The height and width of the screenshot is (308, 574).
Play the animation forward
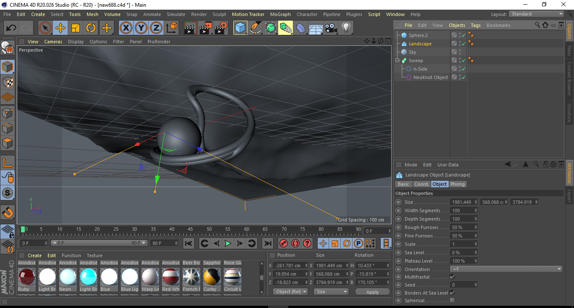pos(228,243)
